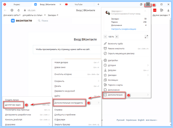Decrease zoom with the minus button
The width and height of the screenshot is (173, 128).
[x=105, y=37]
